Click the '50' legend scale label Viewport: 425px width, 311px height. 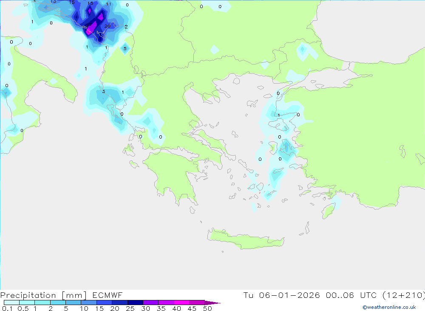[x=207, y=308]
